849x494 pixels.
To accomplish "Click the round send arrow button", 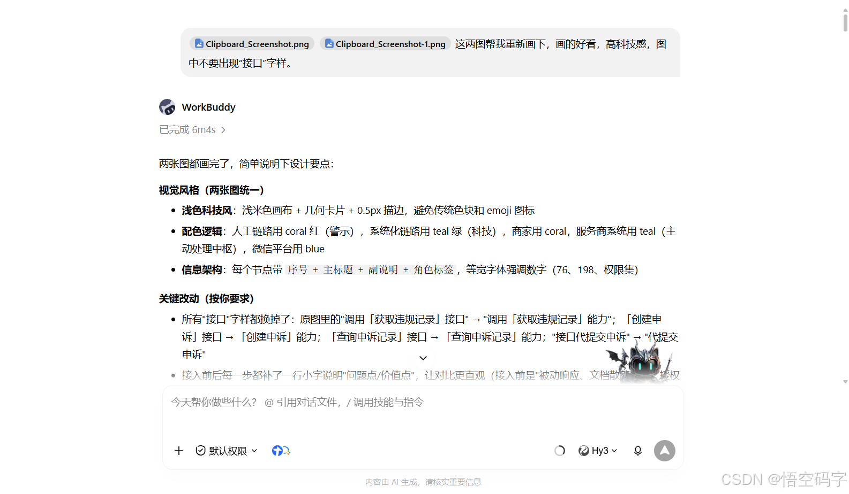I will 664,451.
